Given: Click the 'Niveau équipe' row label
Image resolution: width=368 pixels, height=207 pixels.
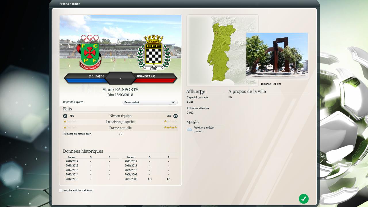Looking at the screenshot, I should (x=120, y=116).
